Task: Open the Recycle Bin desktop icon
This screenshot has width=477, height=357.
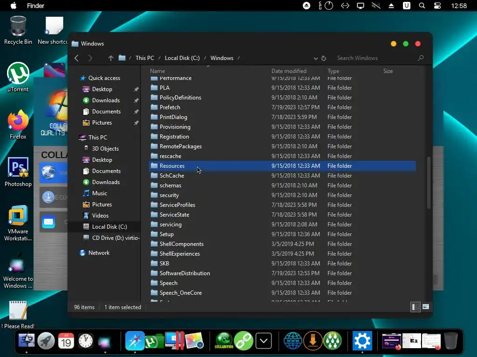Action: [x=18, y=30]
